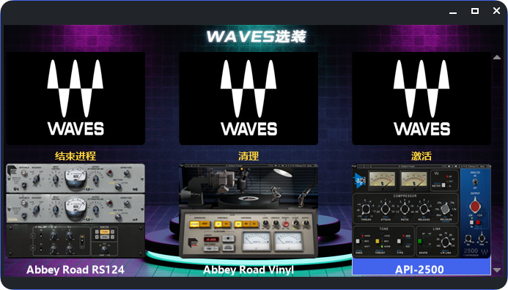
Task: Click the Waves logo above 结束进程
Action: (x=76, y=98)
